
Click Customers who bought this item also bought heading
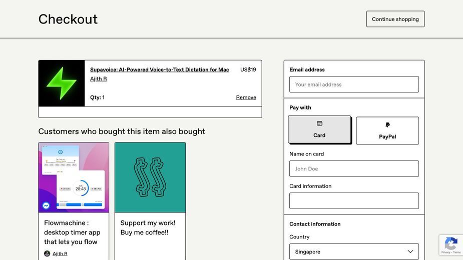122,131
